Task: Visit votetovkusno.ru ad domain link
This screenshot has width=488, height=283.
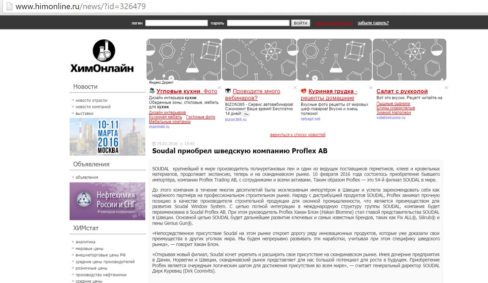Action: tap(391, 118)
